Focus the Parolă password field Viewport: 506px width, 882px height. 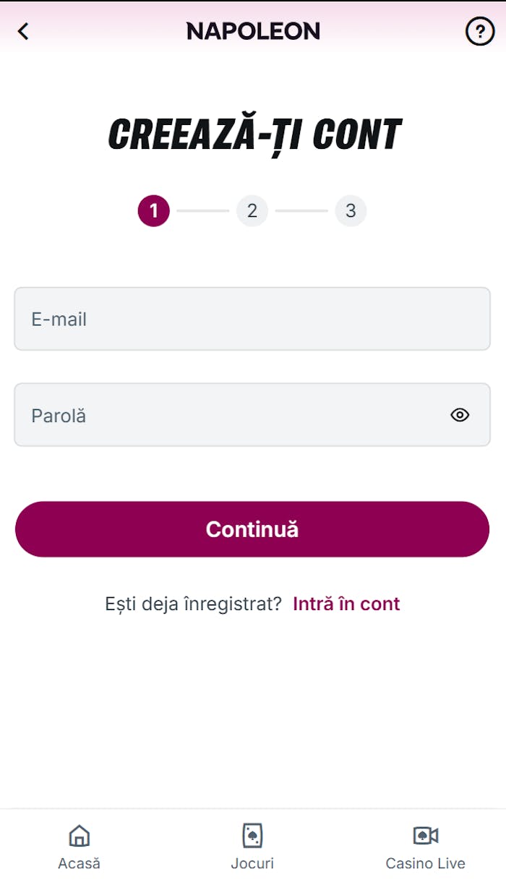[x=231, y=415]
